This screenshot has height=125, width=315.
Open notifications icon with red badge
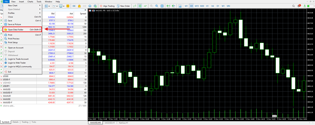[299, 6]
